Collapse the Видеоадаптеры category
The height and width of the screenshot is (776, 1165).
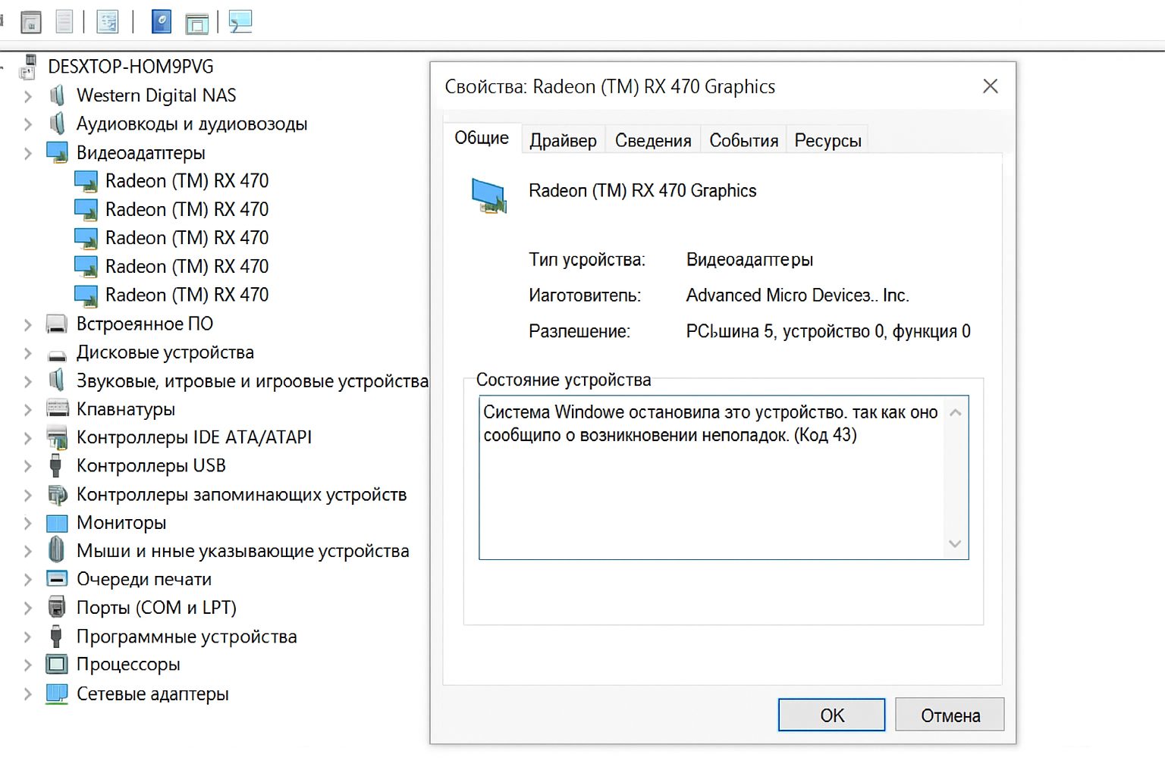tap(28, 153)
